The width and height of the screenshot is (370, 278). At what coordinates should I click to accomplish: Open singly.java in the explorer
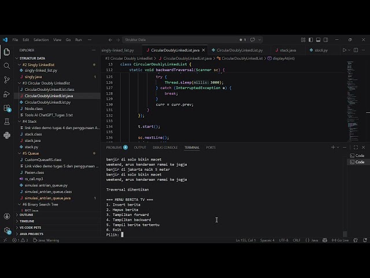pos(34,76)
